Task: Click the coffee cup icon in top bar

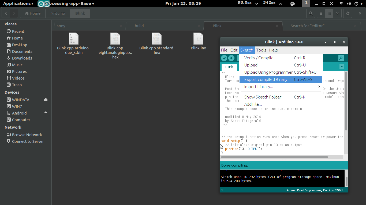Action: click(293, 3)
